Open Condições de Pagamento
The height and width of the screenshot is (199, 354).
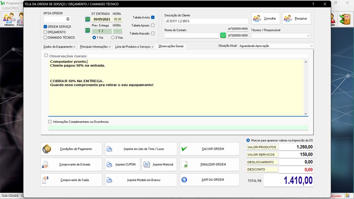pos(71,149)
